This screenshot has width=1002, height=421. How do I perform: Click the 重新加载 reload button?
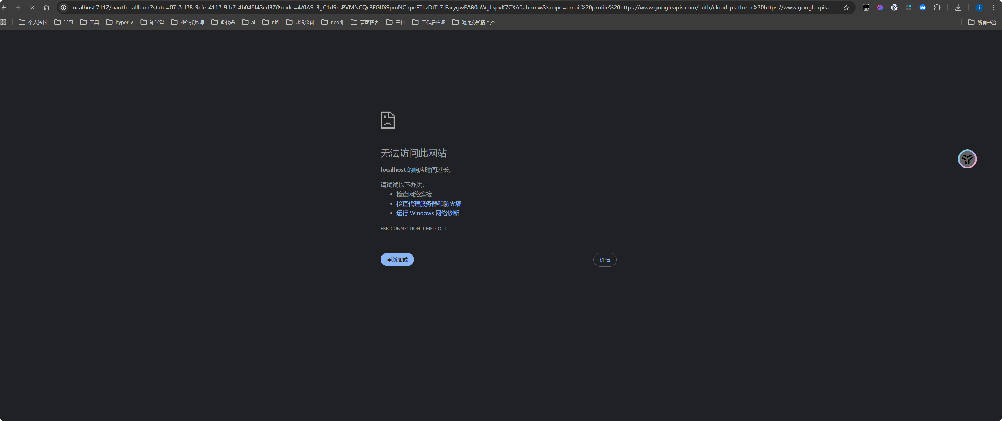click(x=397, y=259)
